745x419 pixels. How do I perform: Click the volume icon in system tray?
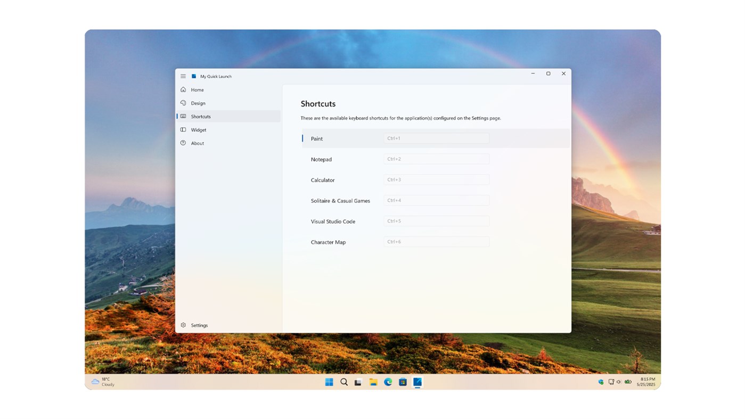(618, 382)
